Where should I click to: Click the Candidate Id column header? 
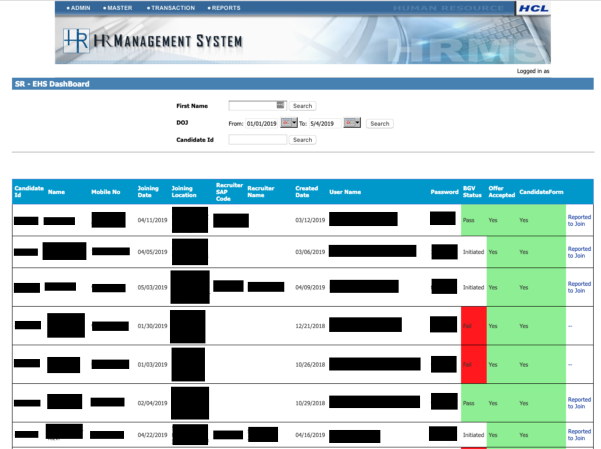29,192
